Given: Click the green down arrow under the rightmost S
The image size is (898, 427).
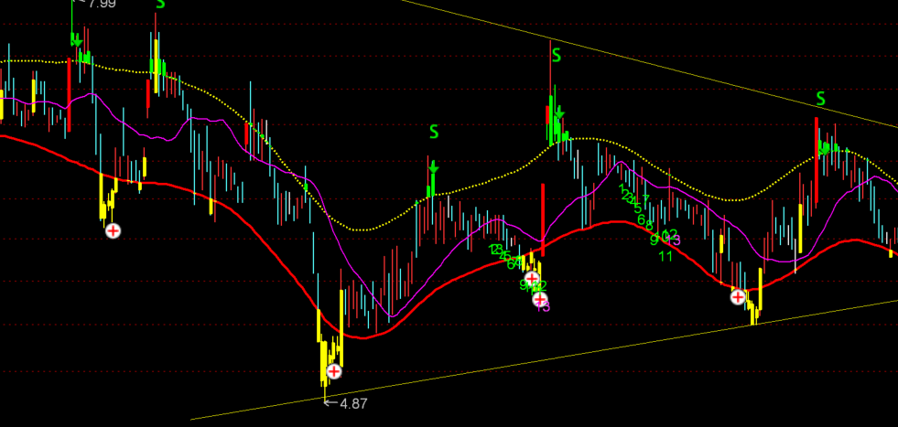Looking at the screenshot, I should tap(825, 149).
